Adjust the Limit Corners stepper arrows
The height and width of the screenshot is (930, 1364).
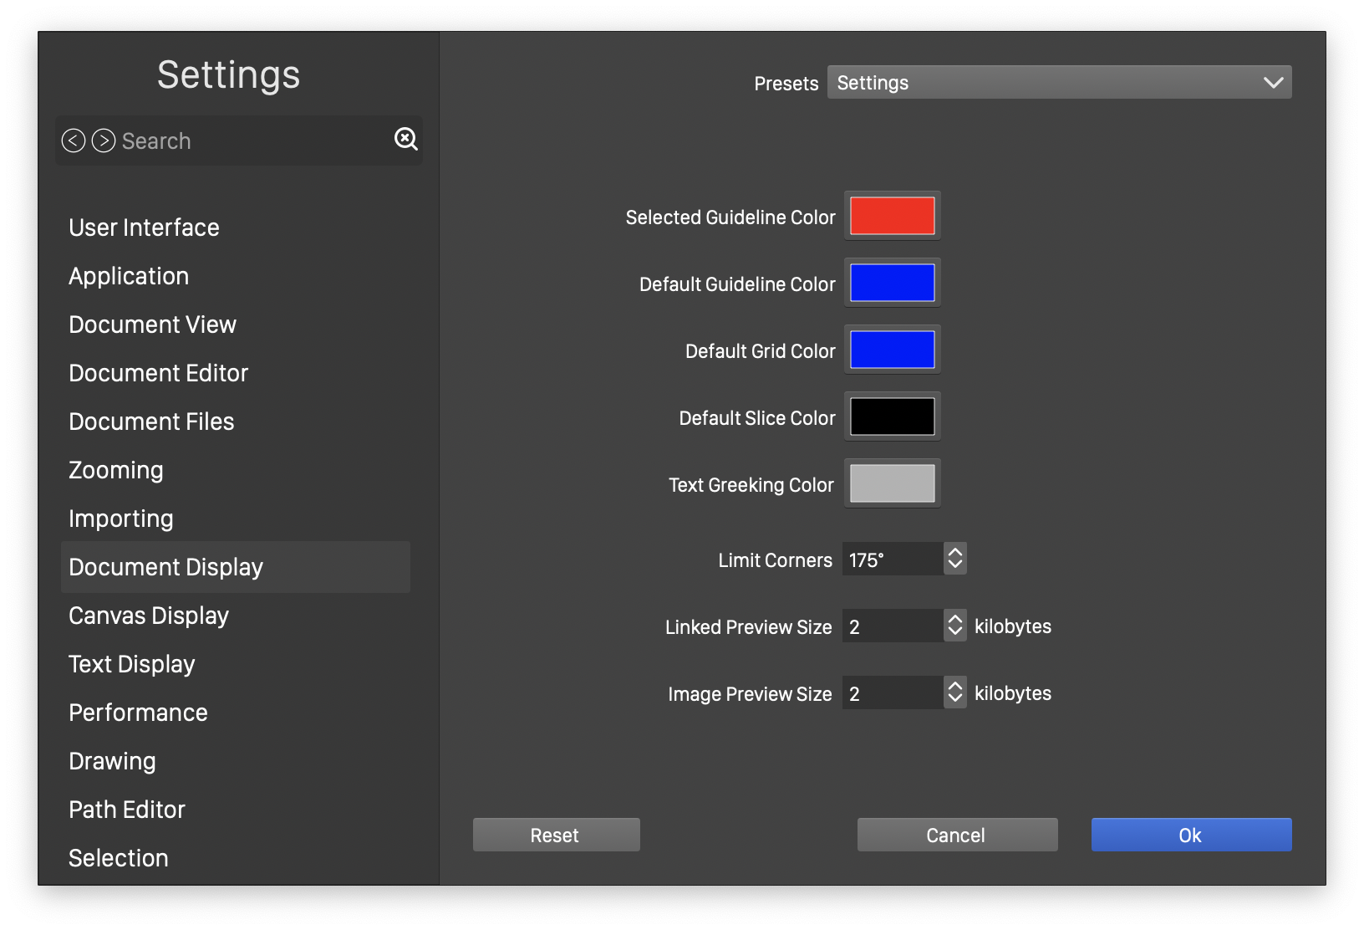(955, 559)
